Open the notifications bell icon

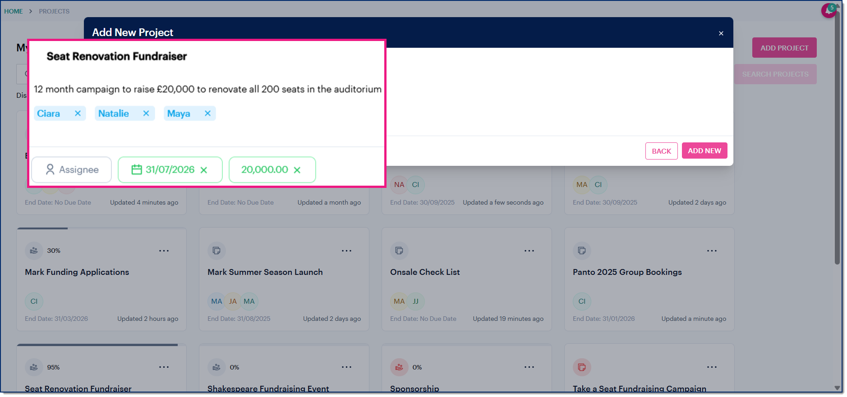[829, 10]
